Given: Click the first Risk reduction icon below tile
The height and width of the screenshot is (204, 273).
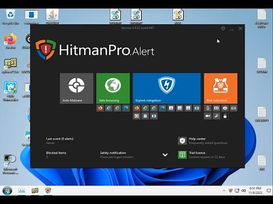Looking at the screenshot, I should pos(208,108).
